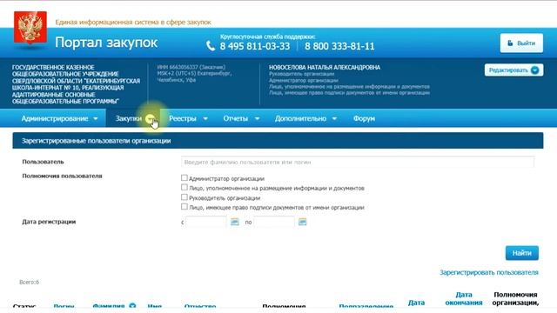Screen dimensions: 557x313
Task: Open the Дополнительно menu
Action: [x=300, y=118]
